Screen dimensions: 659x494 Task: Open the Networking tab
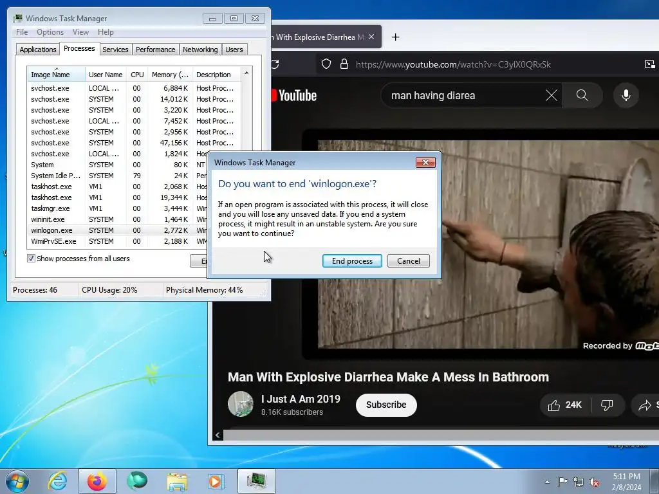[x=200, y=50]
